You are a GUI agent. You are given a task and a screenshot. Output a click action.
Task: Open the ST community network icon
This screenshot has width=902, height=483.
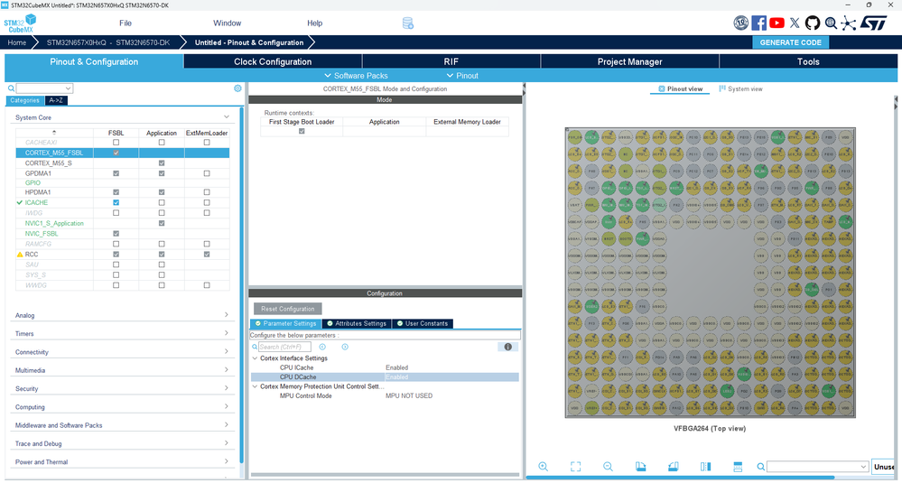[849, 23]
